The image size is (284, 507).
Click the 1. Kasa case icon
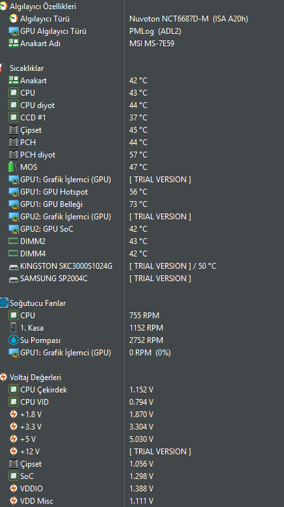point(13,328)
